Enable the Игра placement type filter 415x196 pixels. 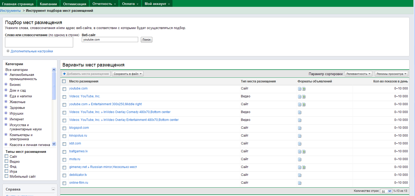click(x=7, y=171)
